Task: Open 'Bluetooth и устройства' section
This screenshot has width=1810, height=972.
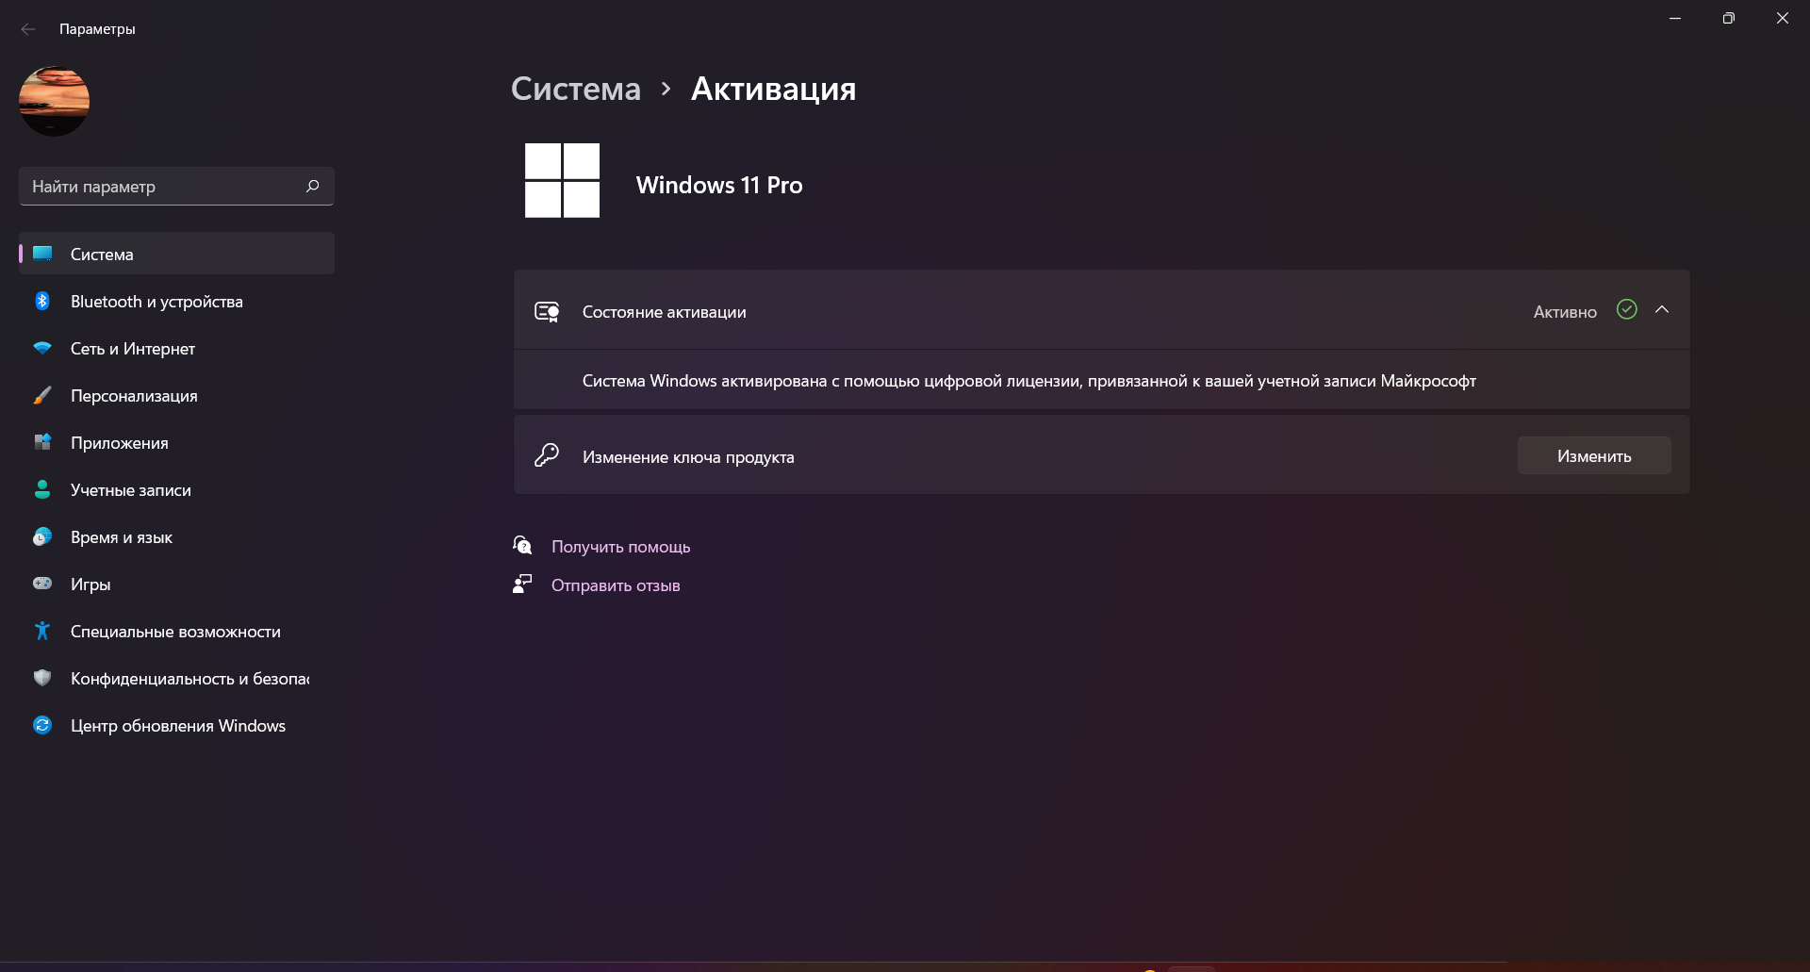Action: tap(176, 302)
